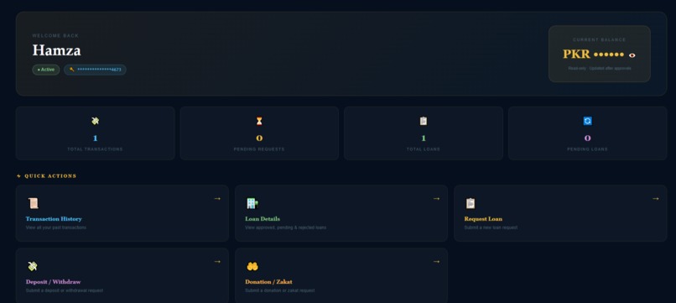The image size is (676, 303).
Task: Click the Total Loans count value
Action: pos(424,138)
